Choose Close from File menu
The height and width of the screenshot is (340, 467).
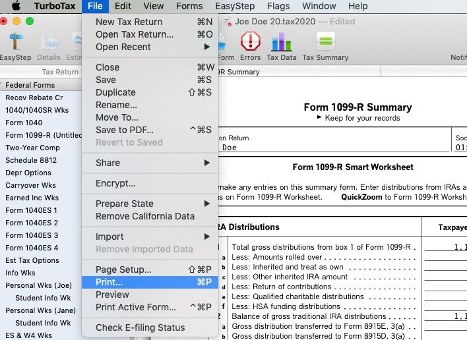coord(150,67)
